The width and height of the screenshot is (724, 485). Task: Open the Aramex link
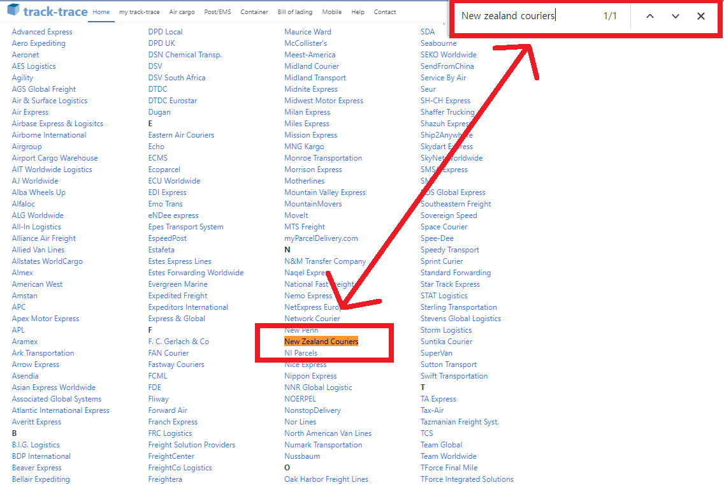pyautogui.click(x=25, y=342)
